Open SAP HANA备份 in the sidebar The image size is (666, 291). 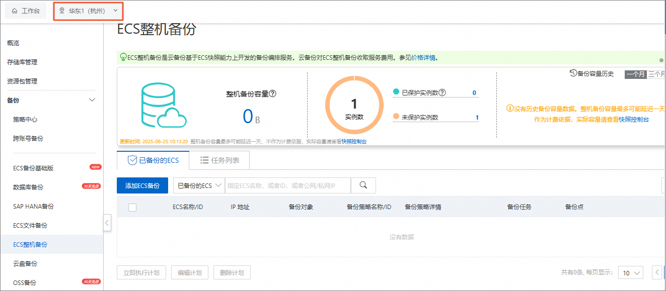[33, 207]
